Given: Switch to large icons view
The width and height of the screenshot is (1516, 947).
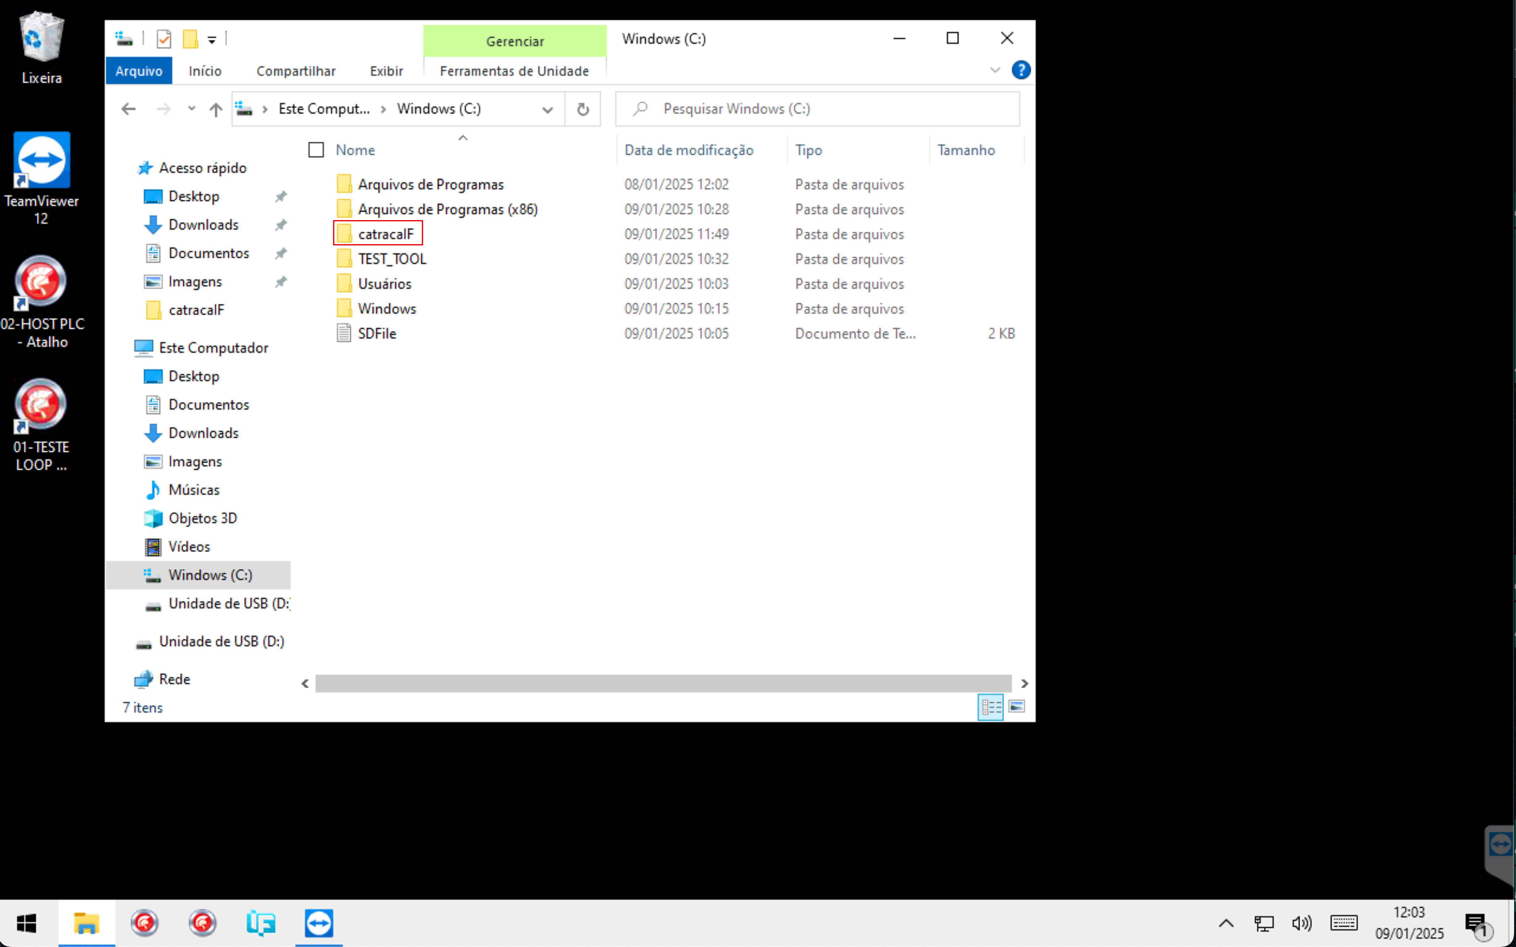Looking at the screenshot, I should click(1016, 707).
